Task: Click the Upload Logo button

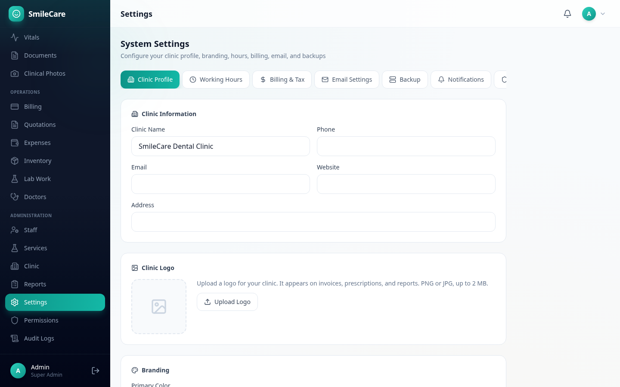Action: (x=227, y=302)
